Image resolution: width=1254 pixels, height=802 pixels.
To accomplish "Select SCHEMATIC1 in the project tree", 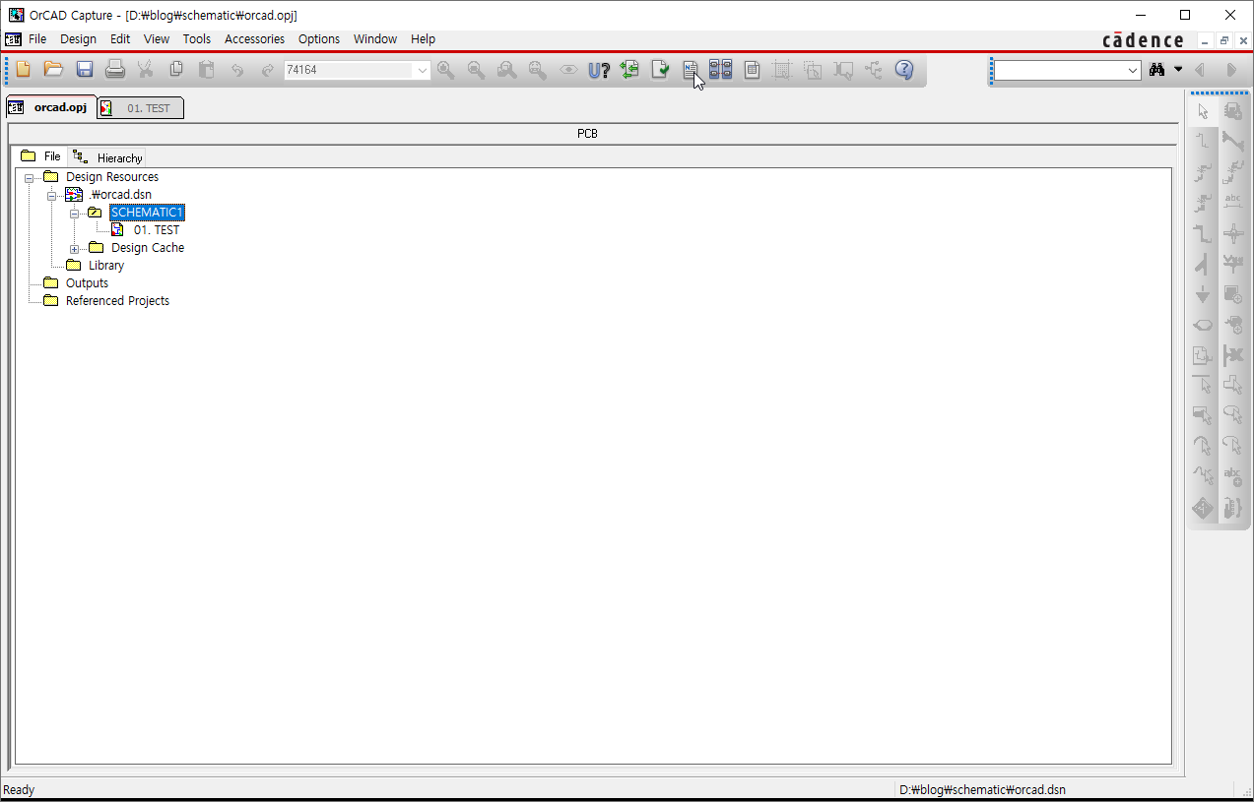I will [x=146, y=212].
